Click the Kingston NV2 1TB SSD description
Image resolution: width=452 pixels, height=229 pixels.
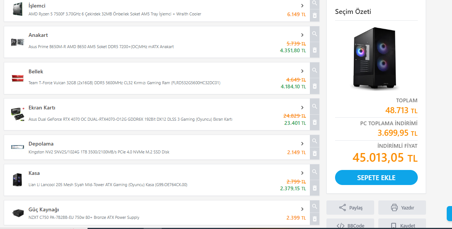(x=99, y=152)
